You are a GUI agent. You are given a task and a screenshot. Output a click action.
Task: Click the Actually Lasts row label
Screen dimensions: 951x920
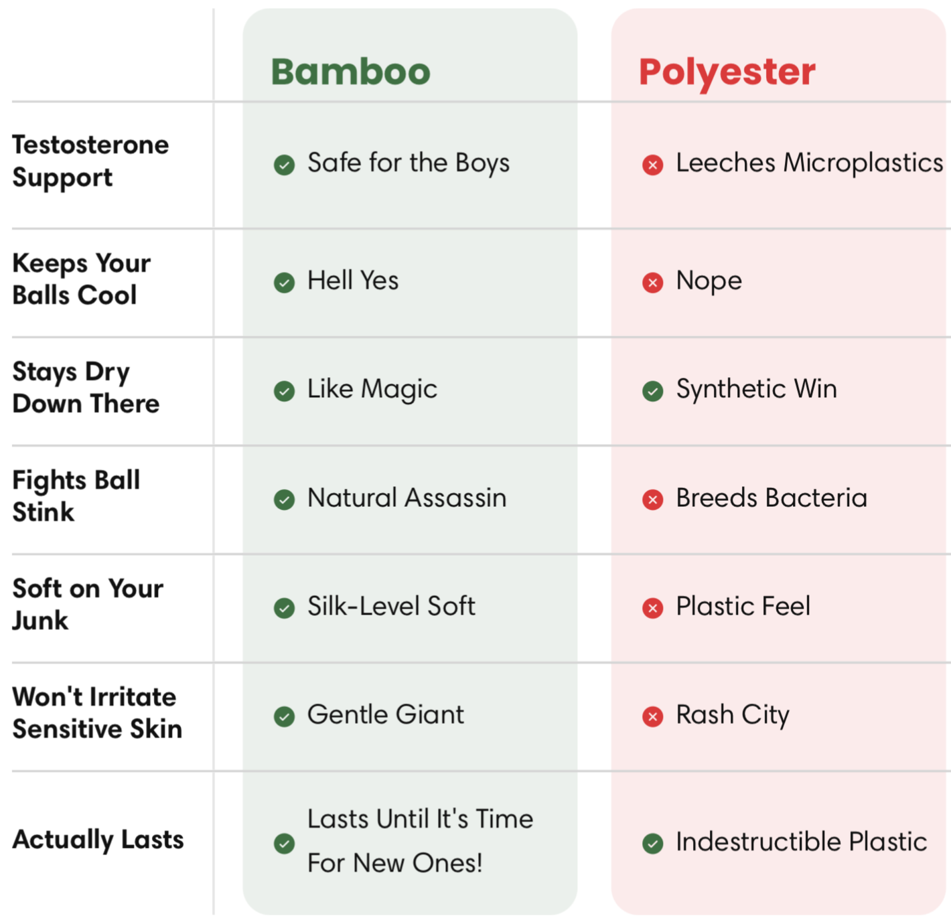(98, 840)
